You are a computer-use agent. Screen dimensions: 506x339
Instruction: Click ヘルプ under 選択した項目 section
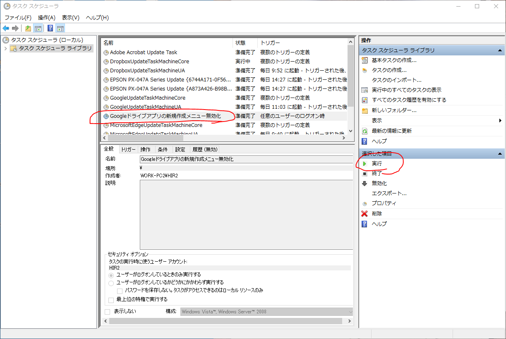click(379, 224)
